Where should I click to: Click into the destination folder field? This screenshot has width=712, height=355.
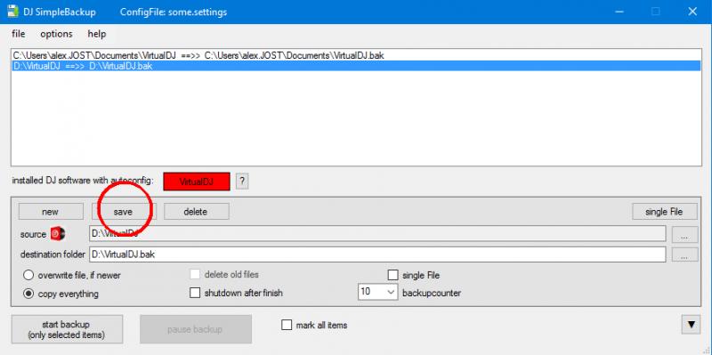(377, 254)
